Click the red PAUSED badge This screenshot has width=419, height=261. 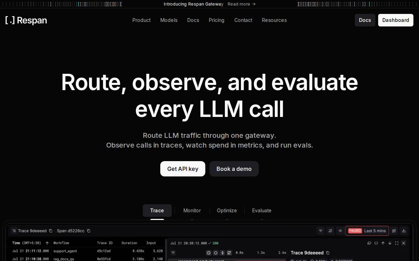point(355,231)
